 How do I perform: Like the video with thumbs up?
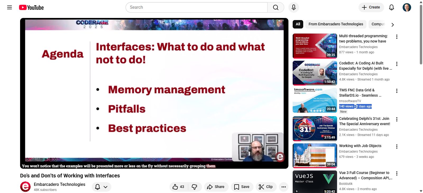(178, 187)
